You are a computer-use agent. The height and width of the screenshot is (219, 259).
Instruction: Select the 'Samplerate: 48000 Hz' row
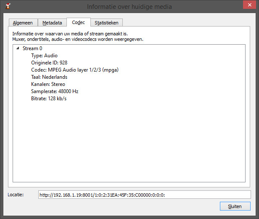55,91
